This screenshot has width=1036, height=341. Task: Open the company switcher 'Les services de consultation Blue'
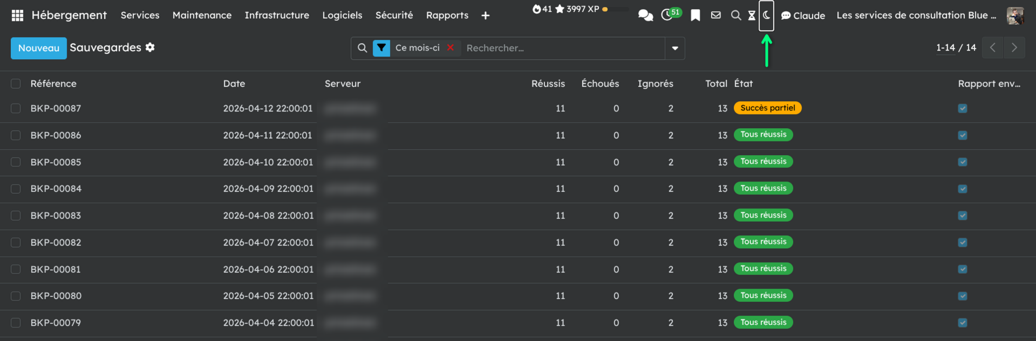916,16
